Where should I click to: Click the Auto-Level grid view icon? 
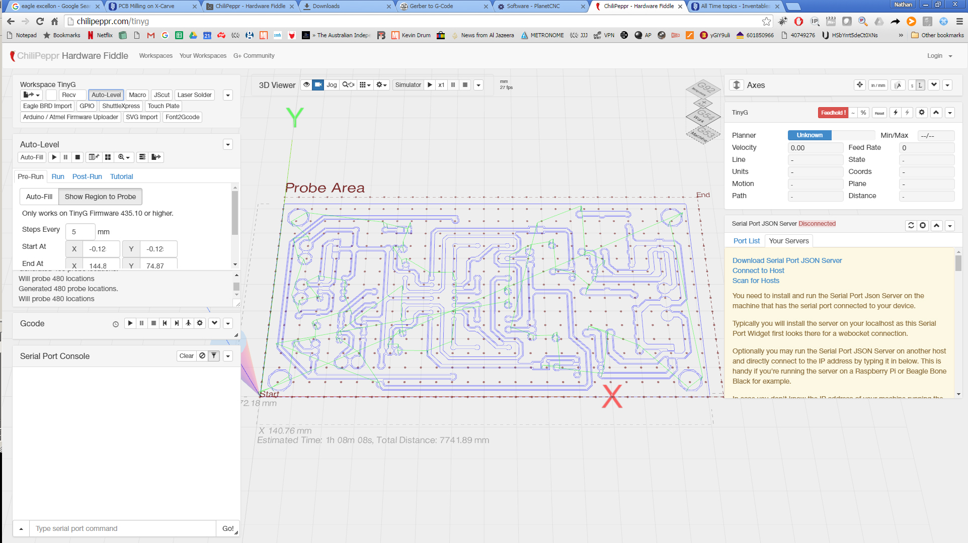(108, 157)
